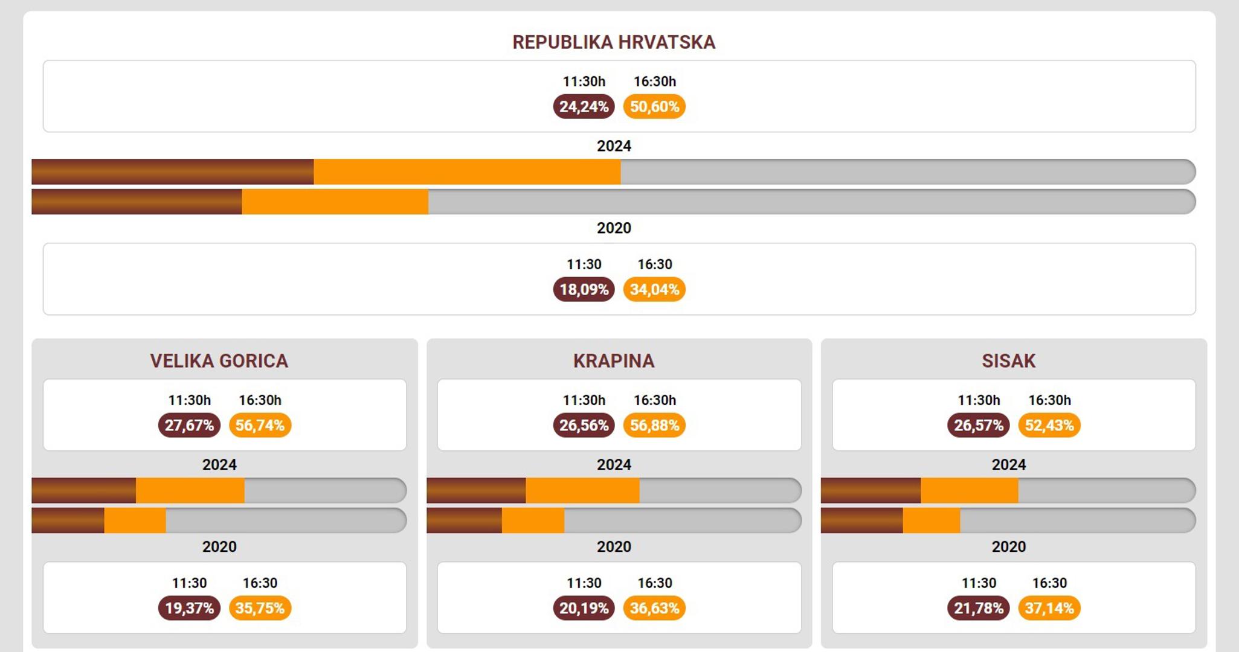Select the 24,24% turnout badge for Croatia
This screenshot has height=652, width=1239.
tap(584, 107)
